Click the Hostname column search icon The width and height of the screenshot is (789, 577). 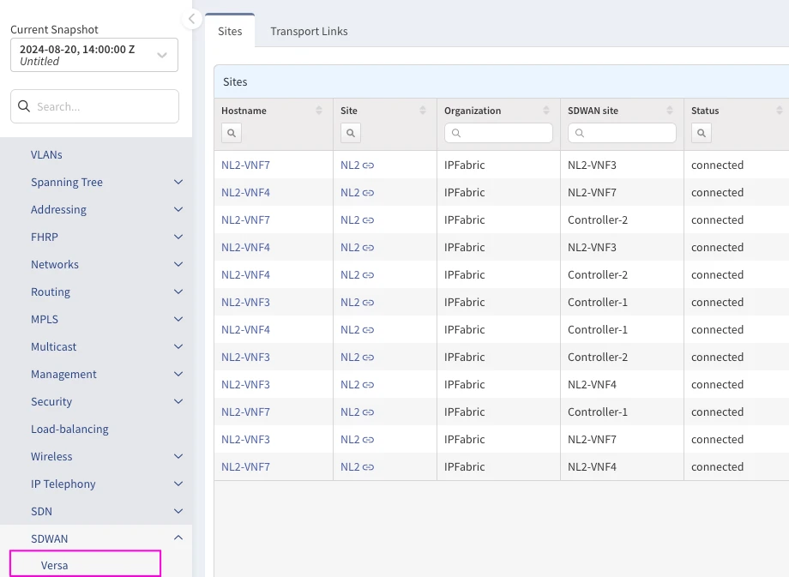pyautogui.click(x=232, y=133)
